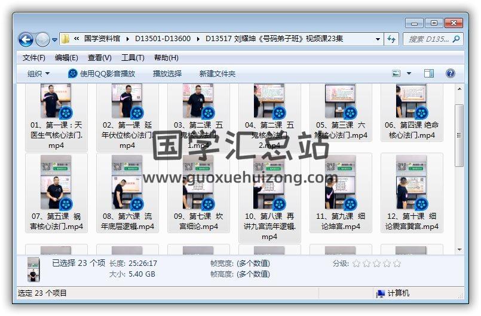Click 大小: 5.40 GB in details pane
The width and height of the screenshot is (481, 316).
pos(132,274)
